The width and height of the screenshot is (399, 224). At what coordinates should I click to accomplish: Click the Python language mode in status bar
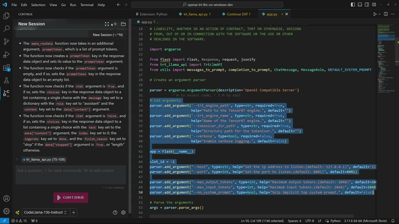tap(335, 221)
